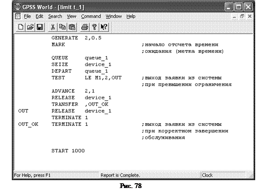The width and height of the screenshot is (267, 195).
Task: Click the Cut scissors icon
Action: [x=53, y=27]
